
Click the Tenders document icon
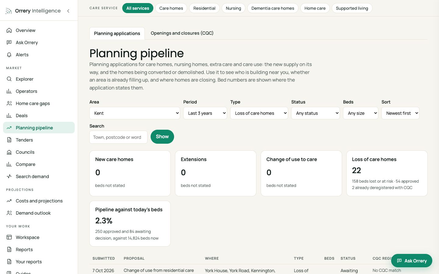(x=9, y=140)
